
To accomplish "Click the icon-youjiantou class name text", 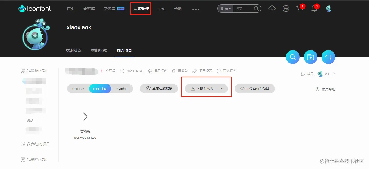I will (85, 137).
